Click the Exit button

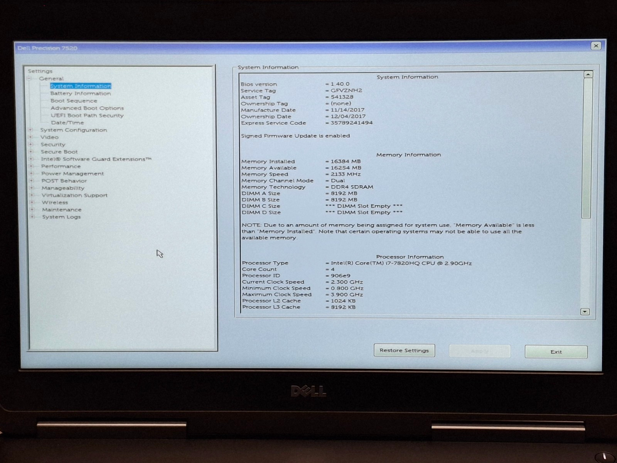(x=556, y=352)
